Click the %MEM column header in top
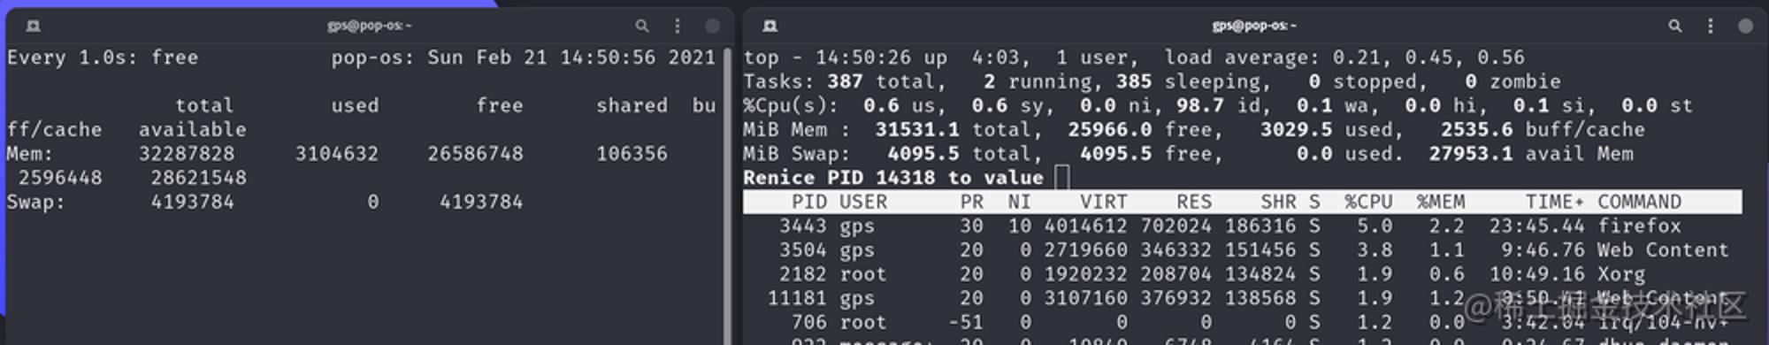Viewport: 1769px width, 345px height. 1441,202
